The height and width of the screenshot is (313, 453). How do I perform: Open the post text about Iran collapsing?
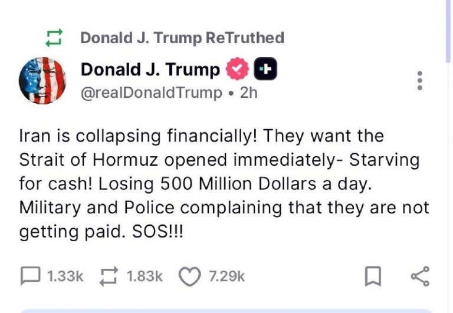[x=224, y=184]
